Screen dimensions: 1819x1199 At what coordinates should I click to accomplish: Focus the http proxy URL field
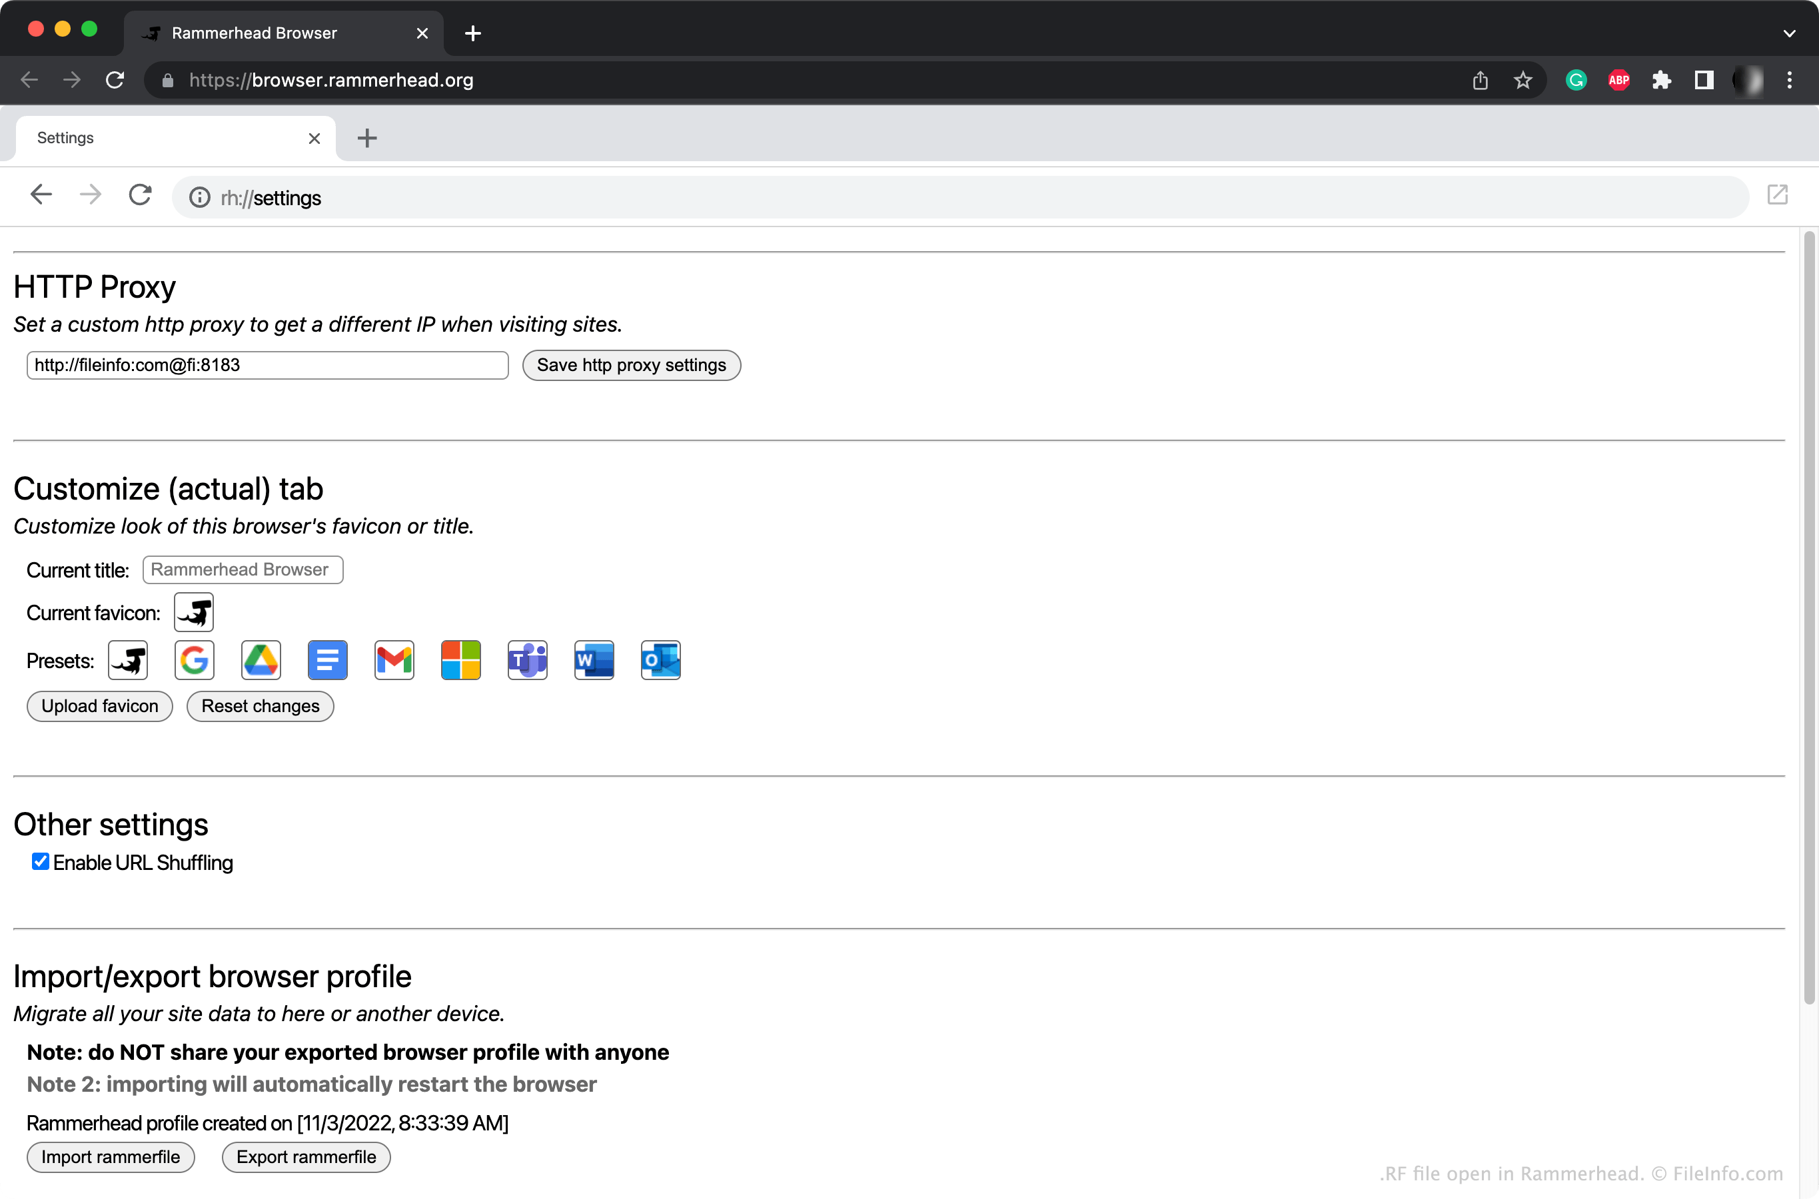[268, 366]
